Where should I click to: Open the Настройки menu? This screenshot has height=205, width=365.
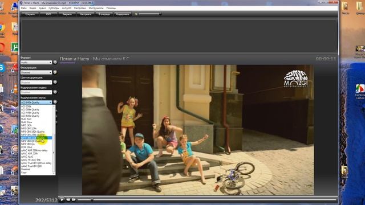pos(80,8)
